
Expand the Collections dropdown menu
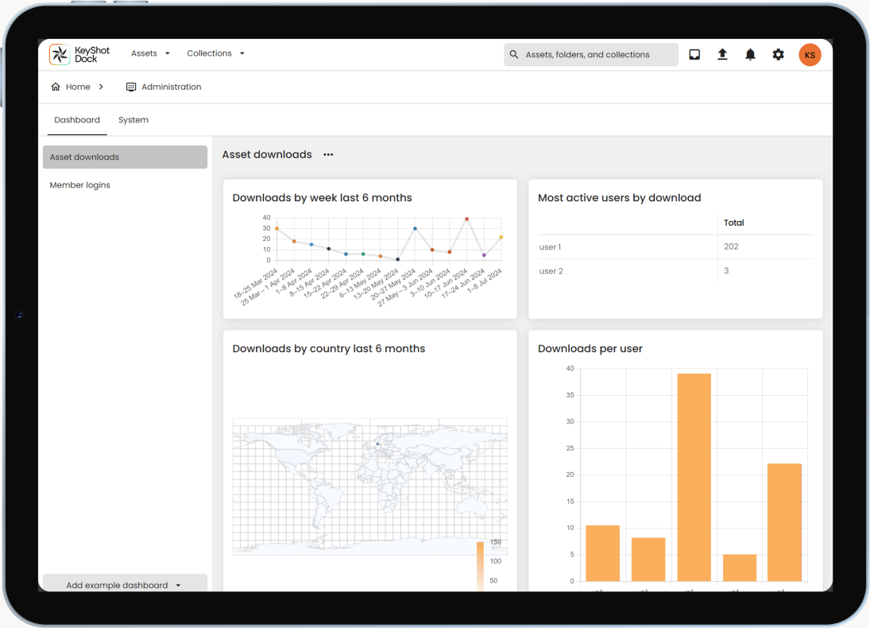[215, 53]
